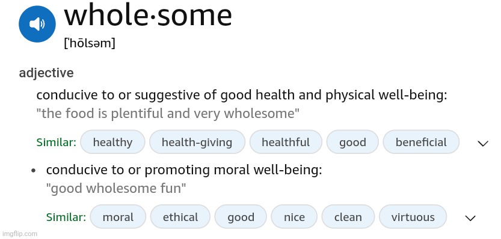
Task: Click the imgflip.com watermark
Action: 19,234
